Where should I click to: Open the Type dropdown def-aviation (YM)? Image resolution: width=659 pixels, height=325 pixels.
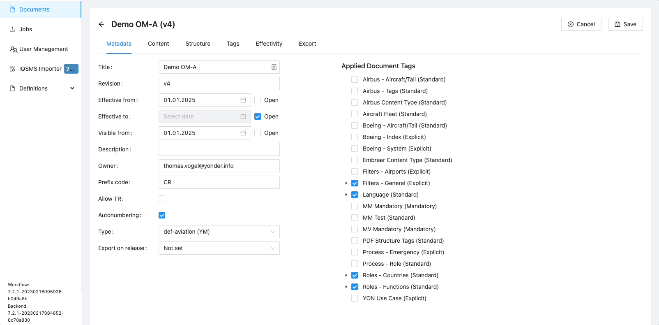[219, 232]
